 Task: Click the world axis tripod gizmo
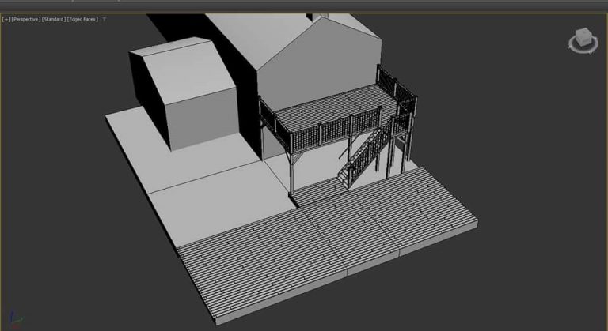pos(16,319)
